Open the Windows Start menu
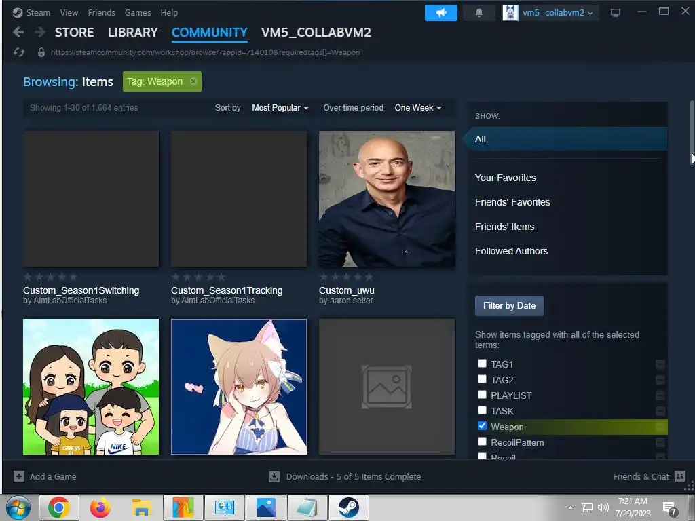The width and height of the screenshot is (695, 521). pos(18,507)
